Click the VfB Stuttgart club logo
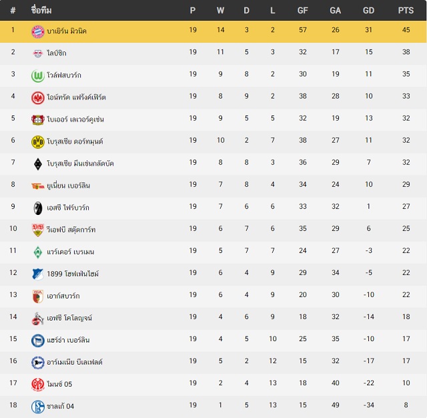The height and width of the screenshot is (418, 427). (38, 230)
